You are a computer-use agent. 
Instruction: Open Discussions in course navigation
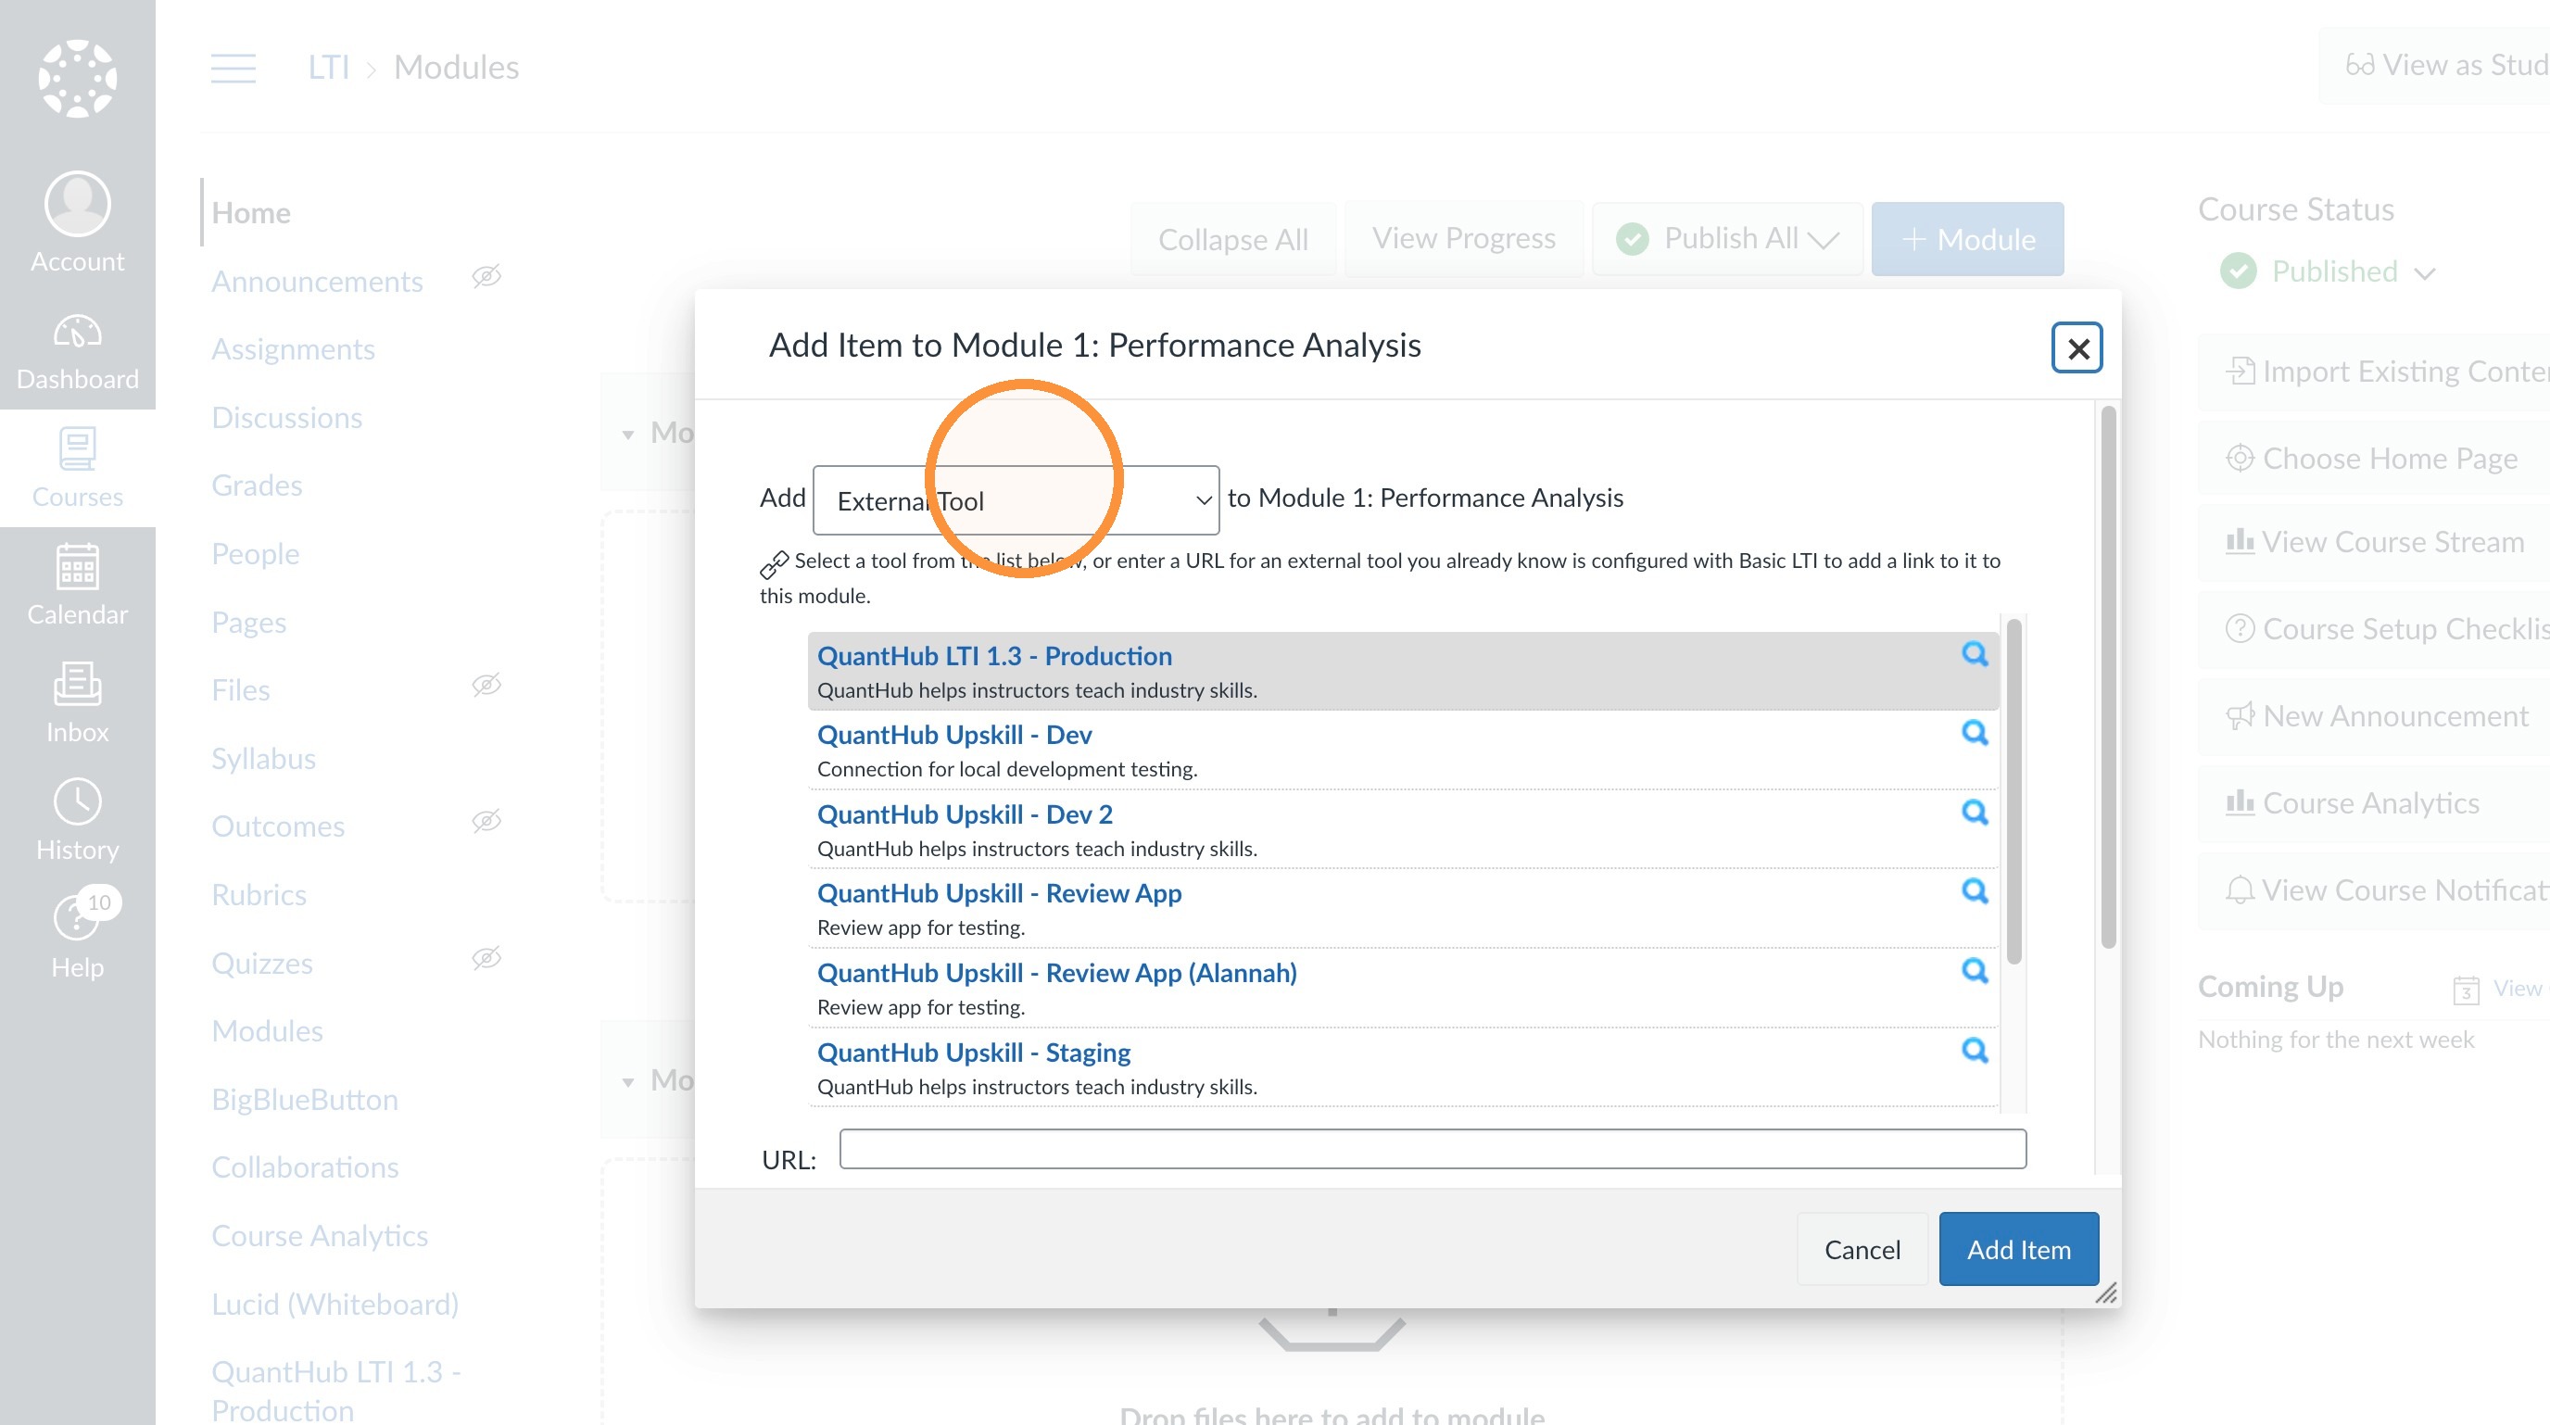coord(287,418)
